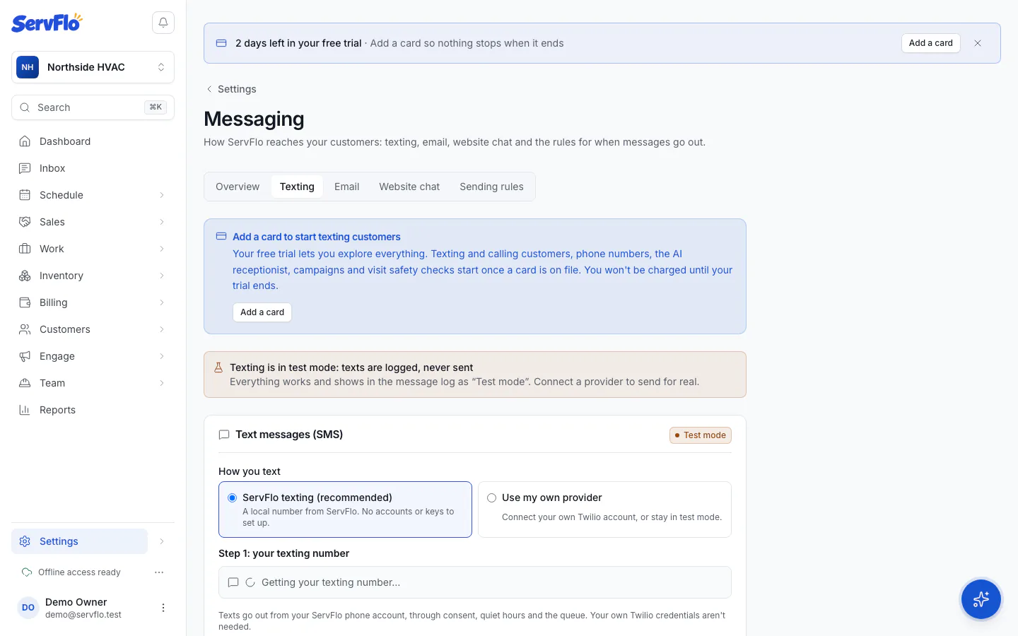Screen dimensions: 1018x636
Task: Open Settings in the sidebar
Action: pyautogui.click(x=79, y=541)
